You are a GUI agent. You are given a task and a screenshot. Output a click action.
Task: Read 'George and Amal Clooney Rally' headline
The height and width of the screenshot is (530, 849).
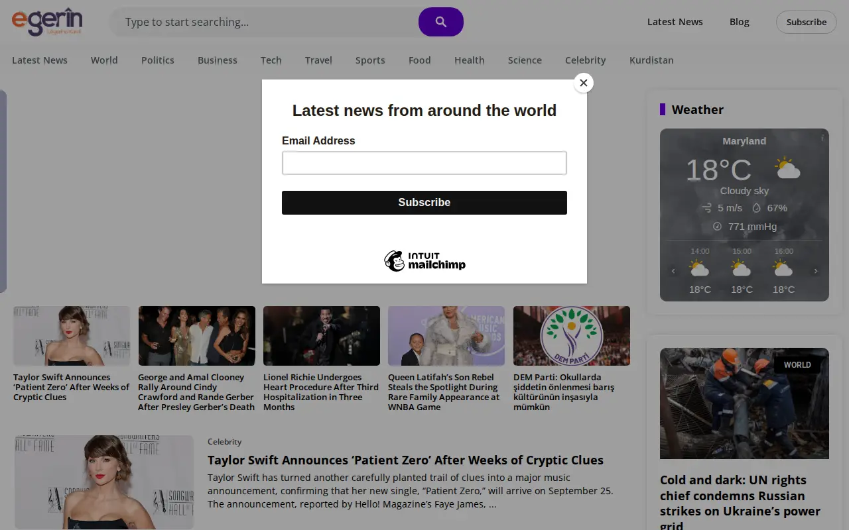(x=196, y=392)
